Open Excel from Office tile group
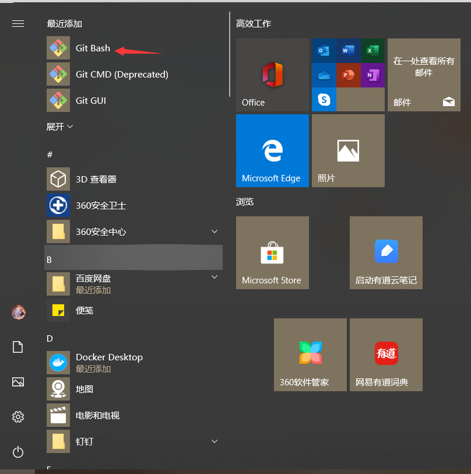This screenshot has height=474, width=471. point(372,51)
